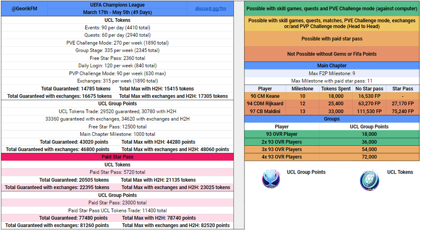Viewport: 421px width, 230px height.
Task: Select Total Guaranteed: 14785 tokens cell
Action: pos(76,89)
